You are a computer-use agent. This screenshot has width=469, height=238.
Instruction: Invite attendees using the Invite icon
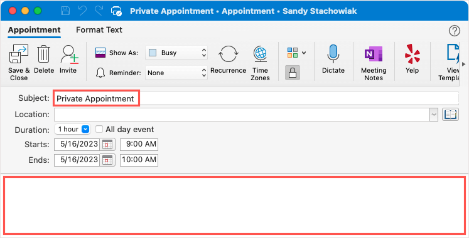pos(69,54)
